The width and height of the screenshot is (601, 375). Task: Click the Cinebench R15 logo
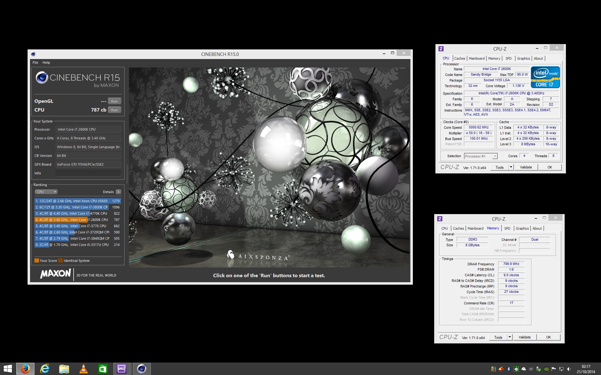pyautogui.click(x=77, y=79)
